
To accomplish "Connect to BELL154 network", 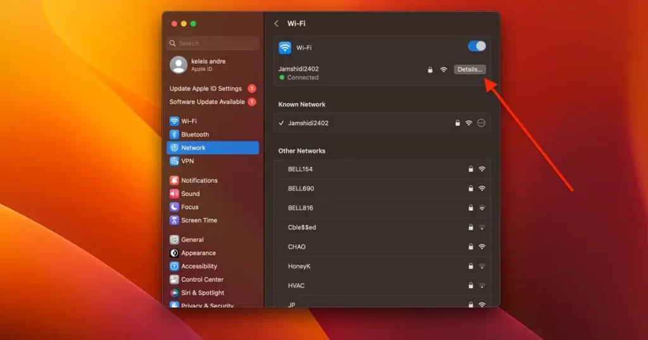I will (x=382, y=169).
